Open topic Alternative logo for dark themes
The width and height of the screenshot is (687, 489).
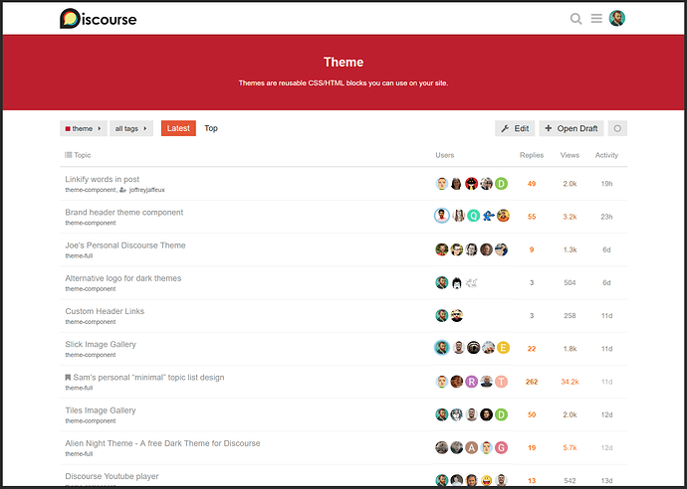pos(123,278)
